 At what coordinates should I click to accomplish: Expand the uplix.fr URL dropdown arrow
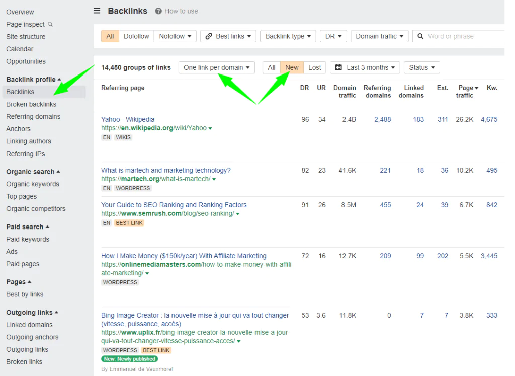(x=239, y=341)
